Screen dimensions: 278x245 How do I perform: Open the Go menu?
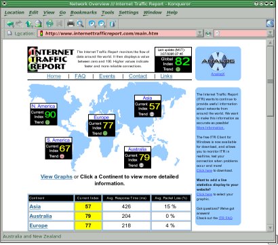click(x=62, y=13)
